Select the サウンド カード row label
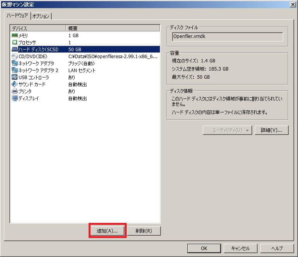The width and height of the screenshot is (298, 257). 32,84
